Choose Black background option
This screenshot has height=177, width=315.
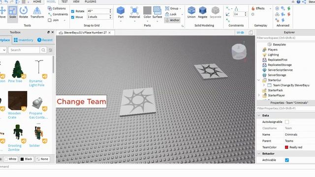pyautogui.click(x=26, y=159)
